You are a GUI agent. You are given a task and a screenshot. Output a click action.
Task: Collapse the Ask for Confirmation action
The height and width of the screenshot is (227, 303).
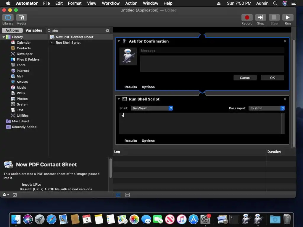click(119, 41)
